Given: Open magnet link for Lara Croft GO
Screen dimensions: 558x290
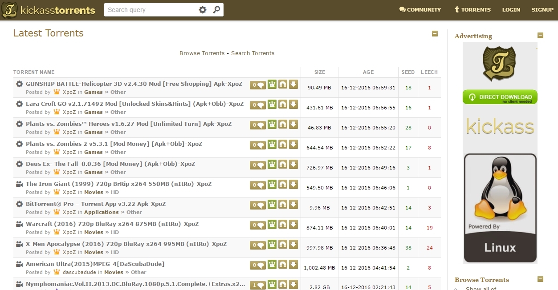Looking at the screenshot, I should (283, 105).
